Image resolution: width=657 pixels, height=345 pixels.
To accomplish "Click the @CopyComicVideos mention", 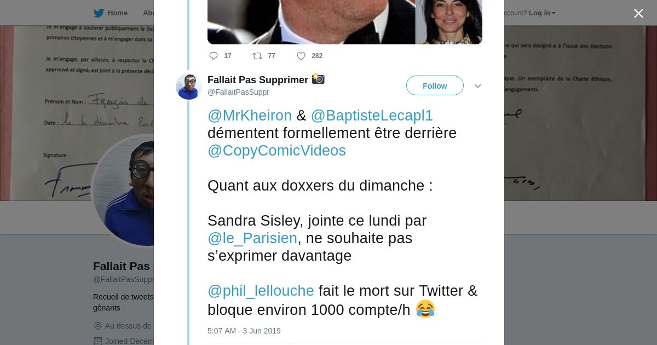I will click(276, 151).
